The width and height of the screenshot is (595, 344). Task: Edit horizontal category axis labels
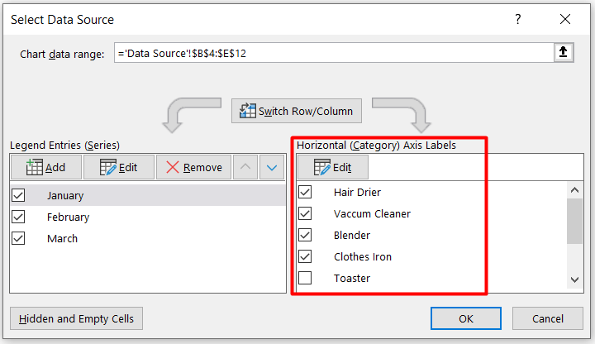pyautogui.click(x=332, y=167)
